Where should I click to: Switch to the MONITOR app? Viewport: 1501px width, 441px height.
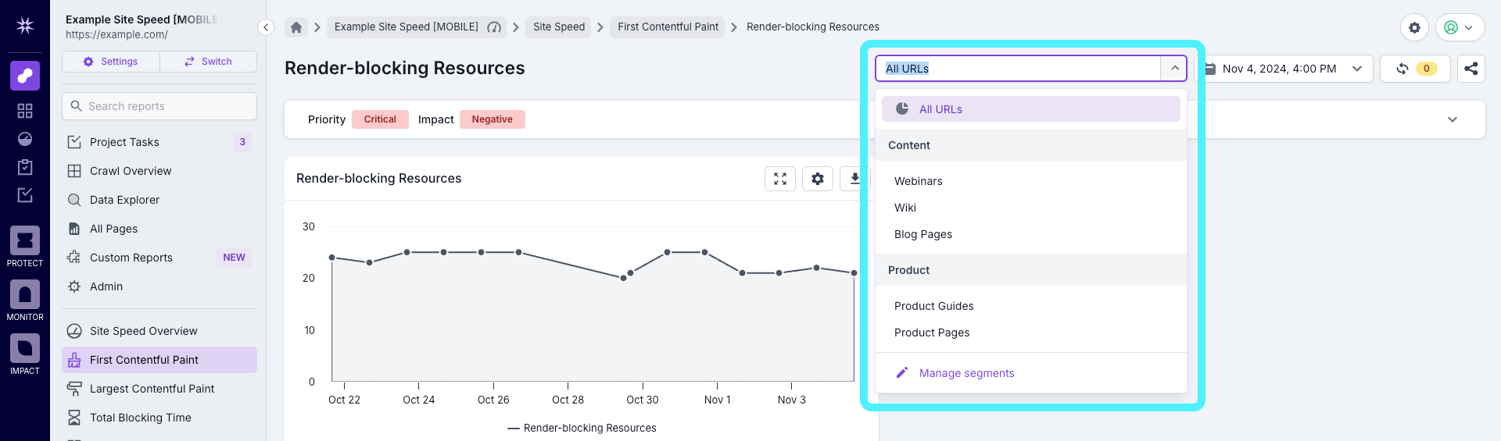click(x=25, y=301)
